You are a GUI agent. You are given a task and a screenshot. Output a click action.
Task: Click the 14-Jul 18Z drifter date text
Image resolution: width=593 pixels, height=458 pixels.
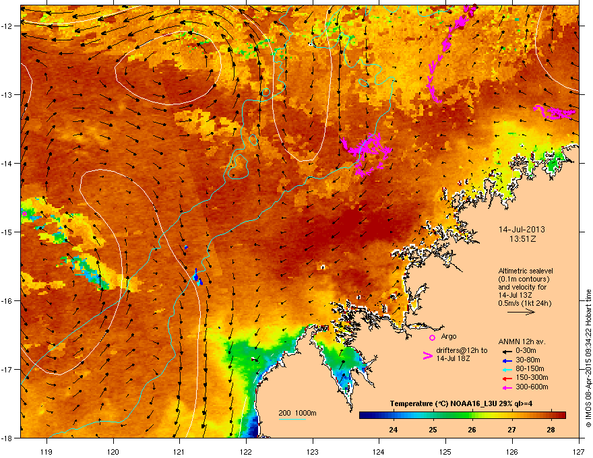pyautogui.click(x=453, y=358)
